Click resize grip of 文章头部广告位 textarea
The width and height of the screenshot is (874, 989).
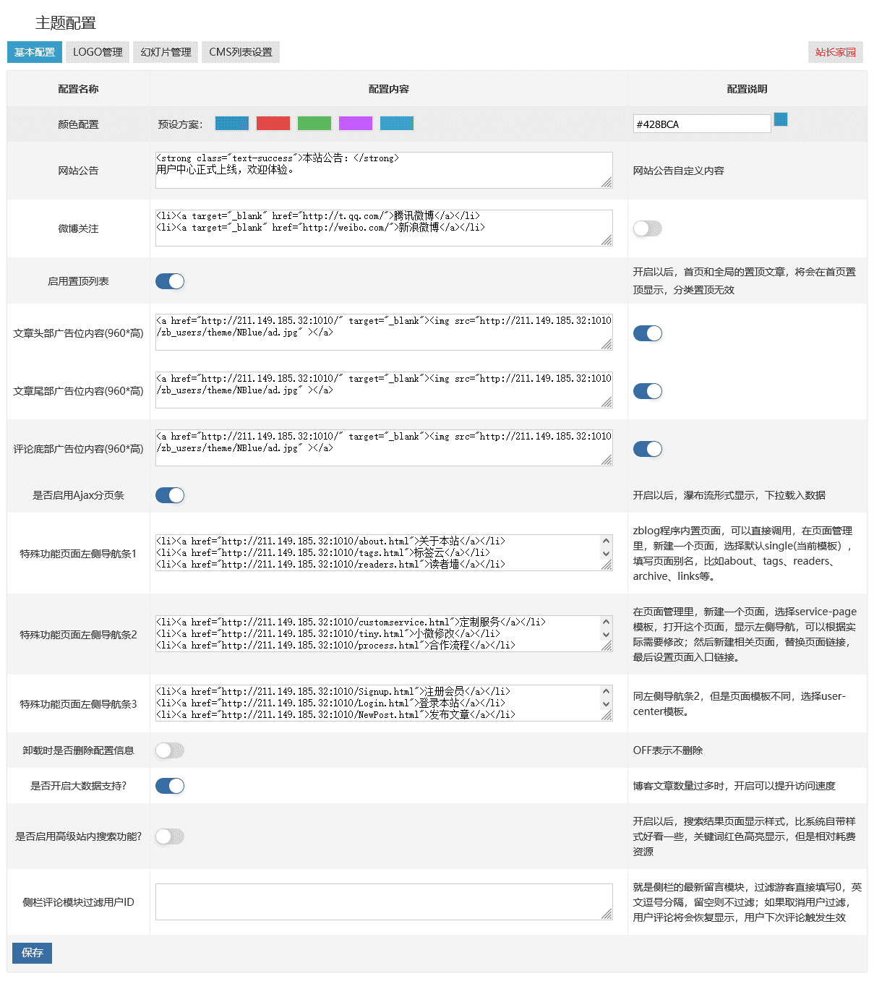(x=607, y=346)
